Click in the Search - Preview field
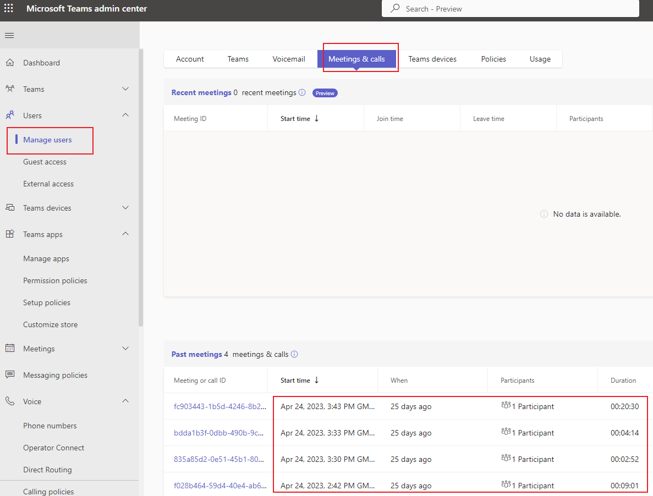Screen dimensions: 653x496 (x=510, y=8)
